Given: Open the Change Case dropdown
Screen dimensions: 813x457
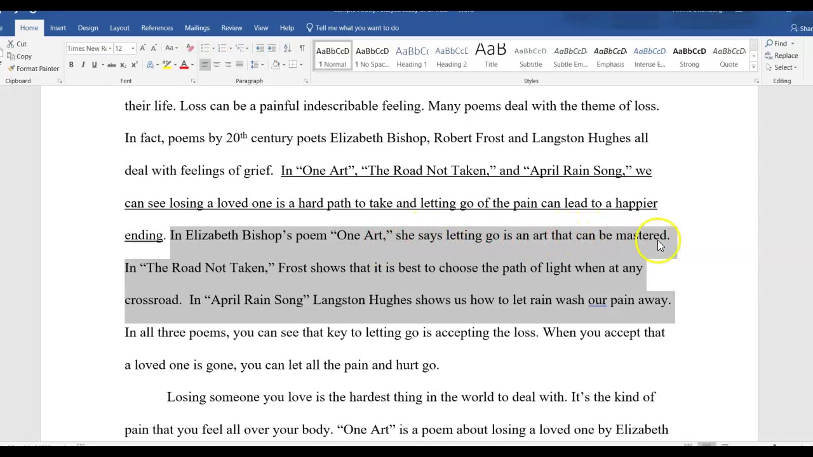Looking at the screenshot, I should pyautogui.click(x=171, y=48).
